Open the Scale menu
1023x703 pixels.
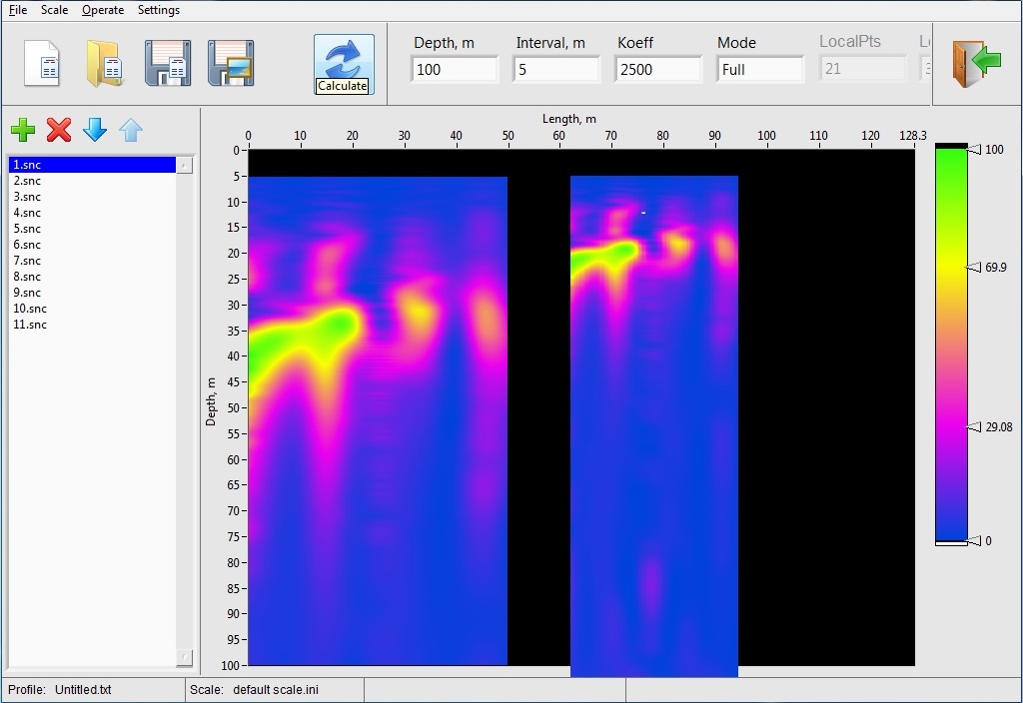point(54,10)
